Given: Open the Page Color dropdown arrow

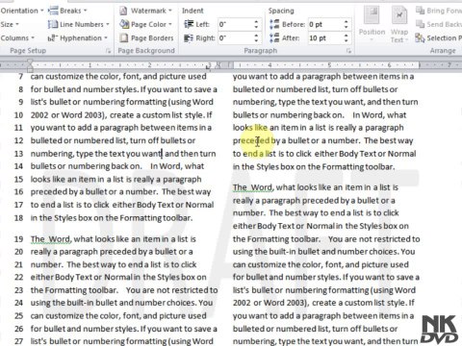Looking at the screenshot, I should (x=170, y=24).
